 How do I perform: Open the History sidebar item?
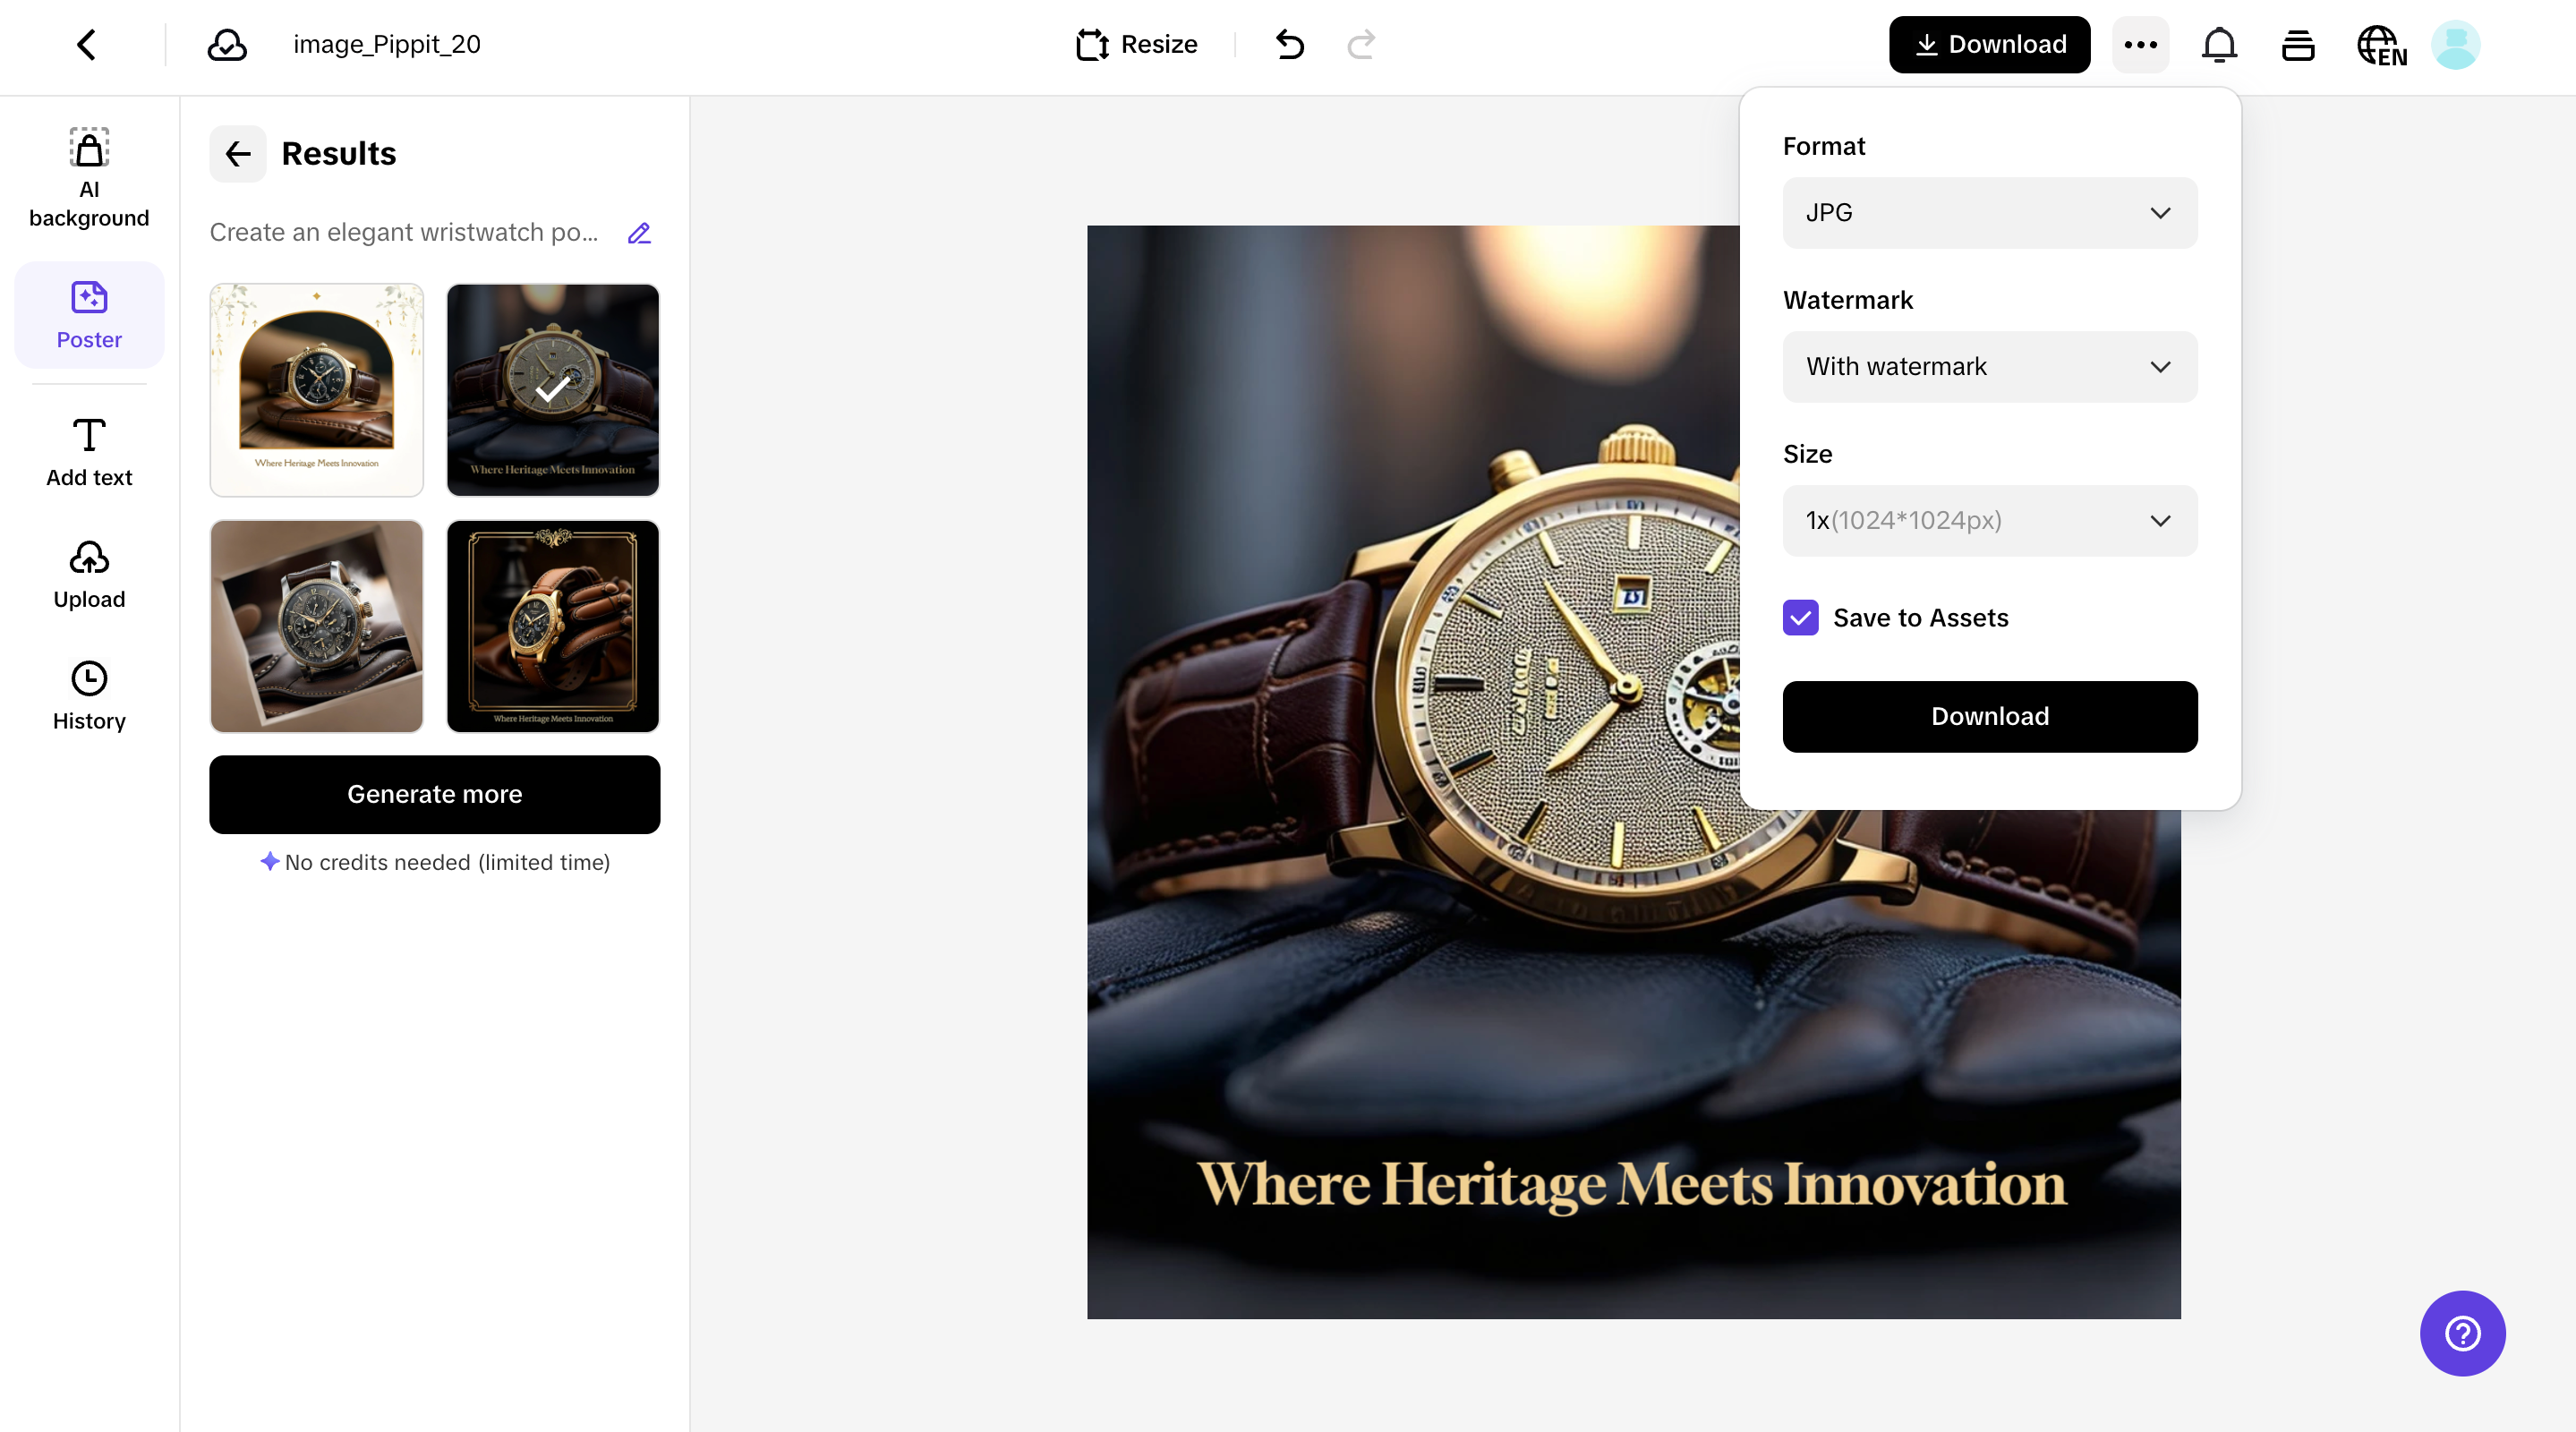[x=89, y=696]
